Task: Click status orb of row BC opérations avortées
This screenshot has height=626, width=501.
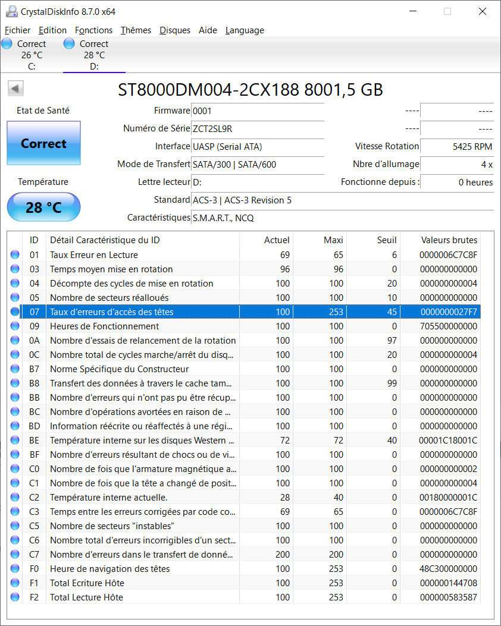Action: (15, 411)
